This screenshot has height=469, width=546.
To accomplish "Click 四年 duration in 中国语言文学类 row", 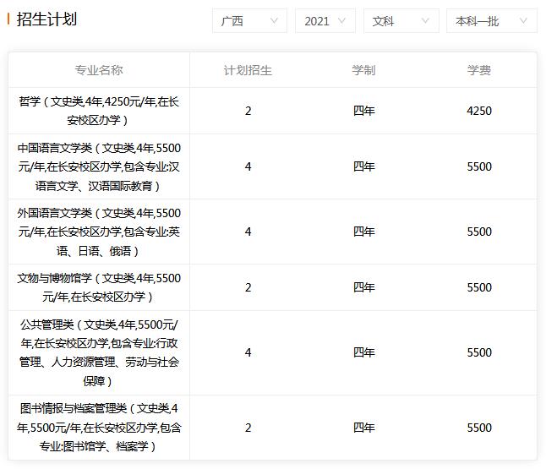I will 364,166.
